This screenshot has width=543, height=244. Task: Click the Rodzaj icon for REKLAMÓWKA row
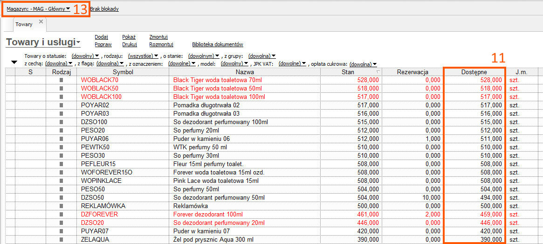pos(61,206)
